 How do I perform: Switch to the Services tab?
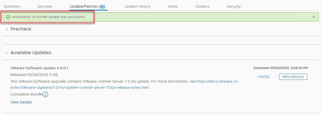tap(45, 6)
